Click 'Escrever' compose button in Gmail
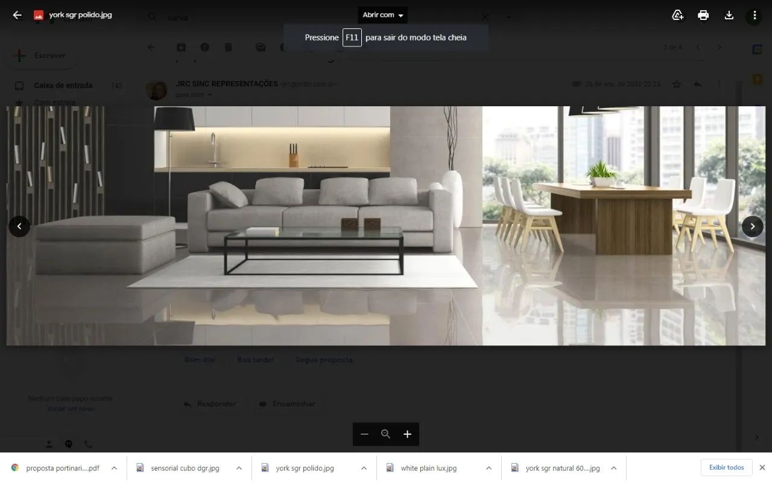 tap(41, 56)
